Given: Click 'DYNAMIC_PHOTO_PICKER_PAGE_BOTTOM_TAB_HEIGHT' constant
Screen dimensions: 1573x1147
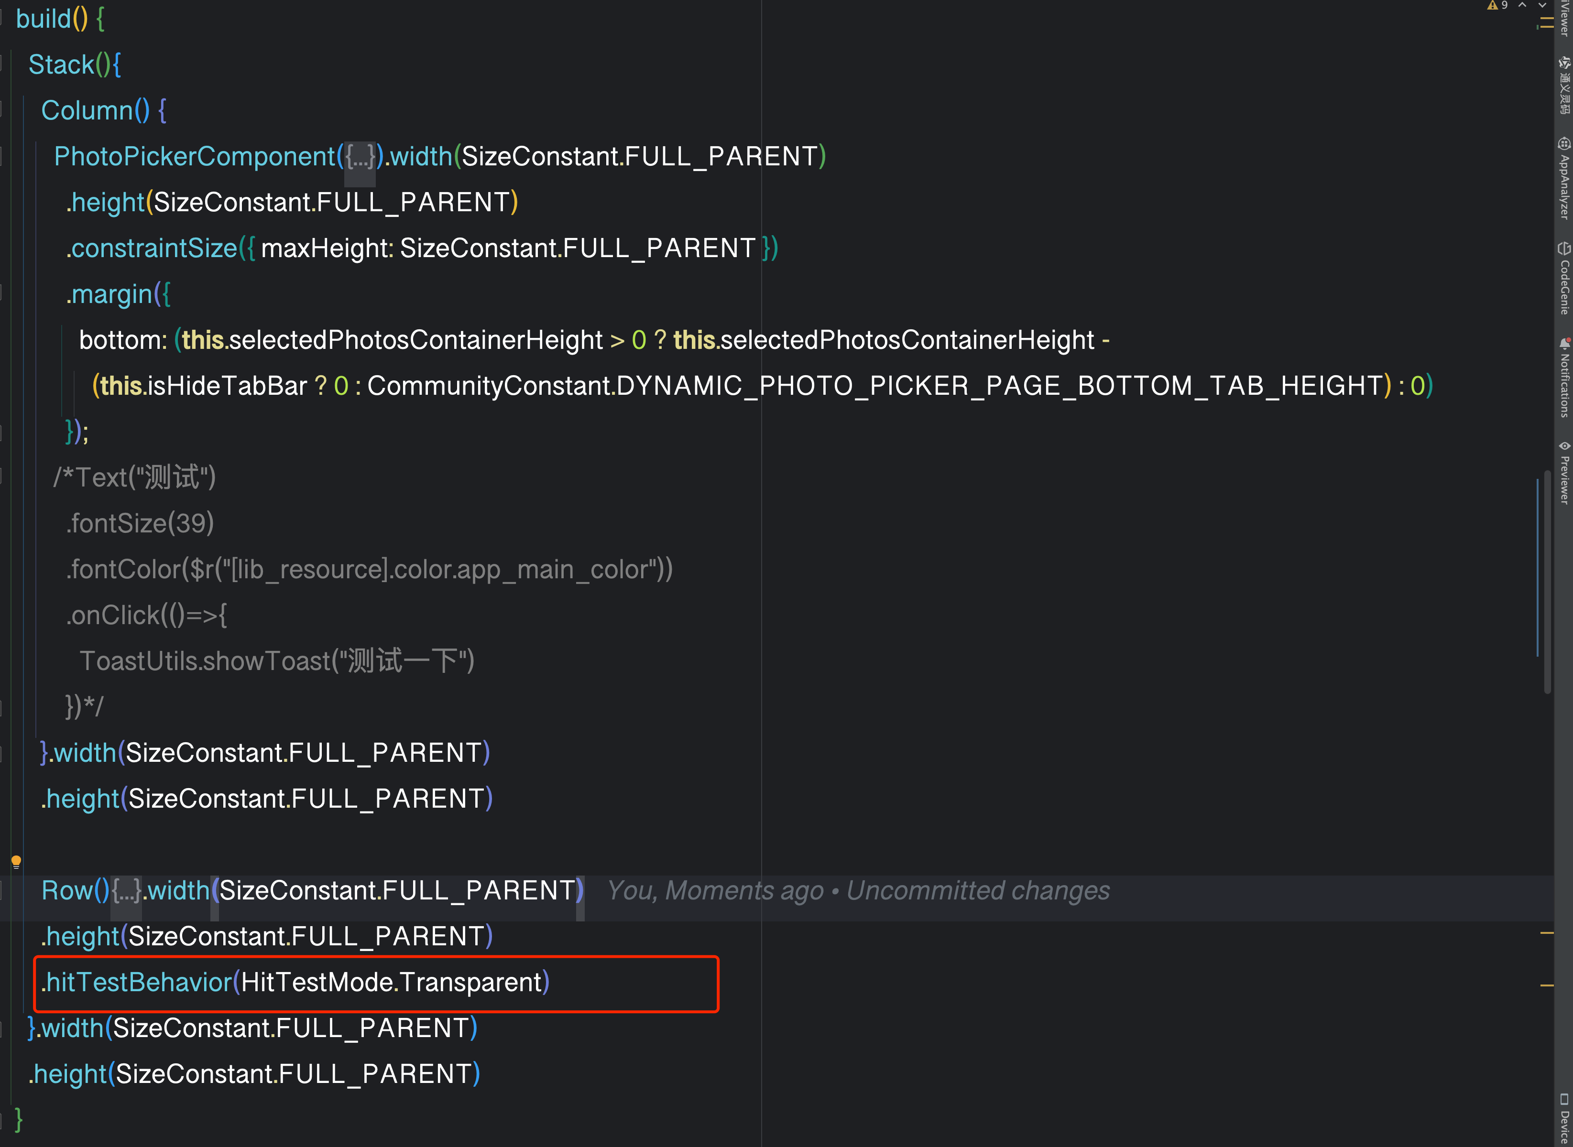Looking at the screenshot, I should point(999,386).
